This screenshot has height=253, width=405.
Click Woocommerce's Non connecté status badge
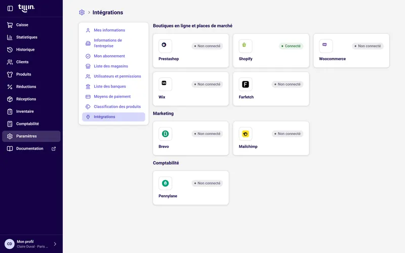368,46
